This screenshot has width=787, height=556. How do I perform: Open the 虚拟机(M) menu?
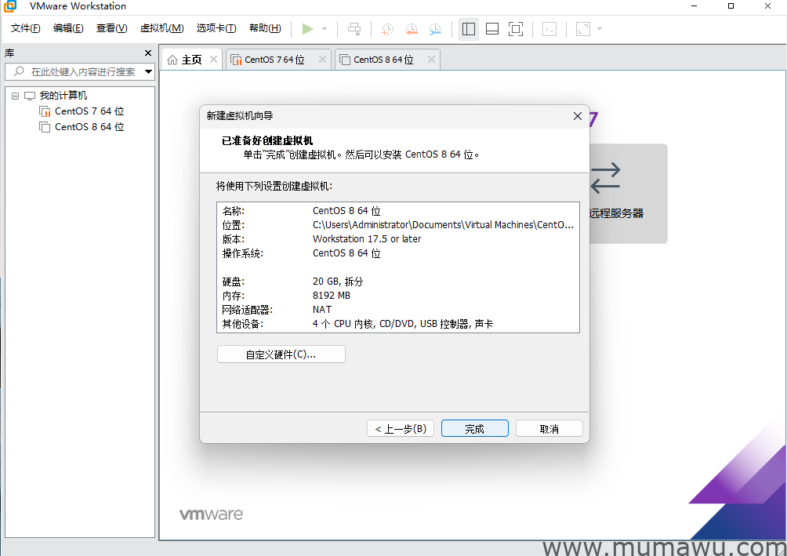pos(161,28)
